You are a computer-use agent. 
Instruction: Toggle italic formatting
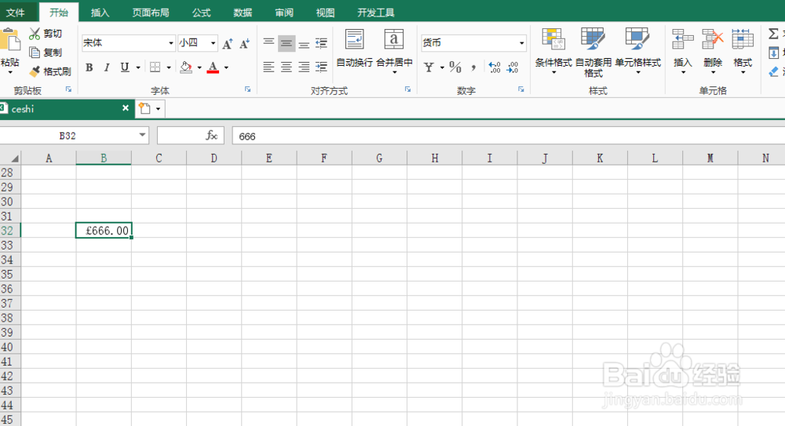tap(107, 67)
